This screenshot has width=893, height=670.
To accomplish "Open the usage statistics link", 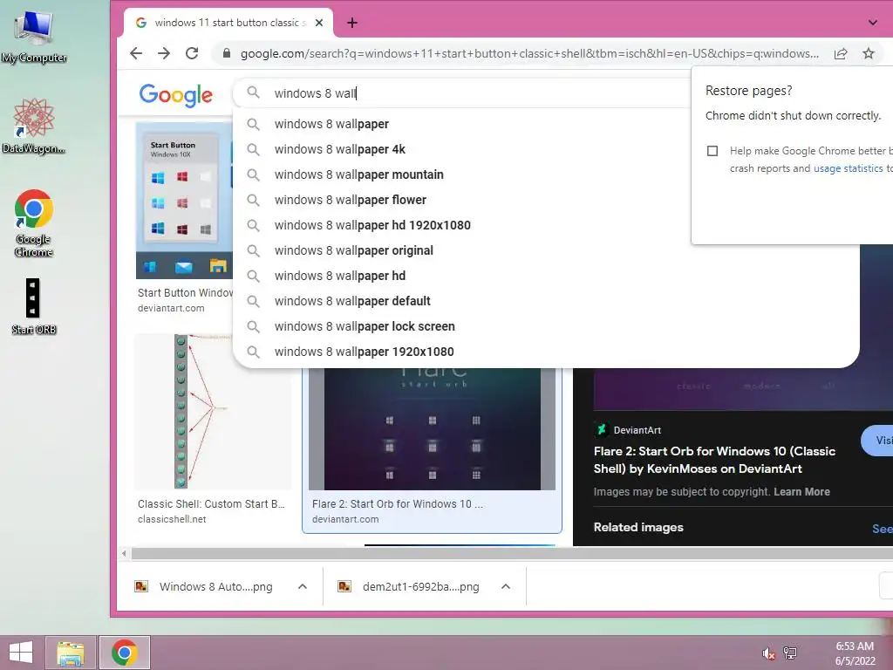I will [848, 168].
